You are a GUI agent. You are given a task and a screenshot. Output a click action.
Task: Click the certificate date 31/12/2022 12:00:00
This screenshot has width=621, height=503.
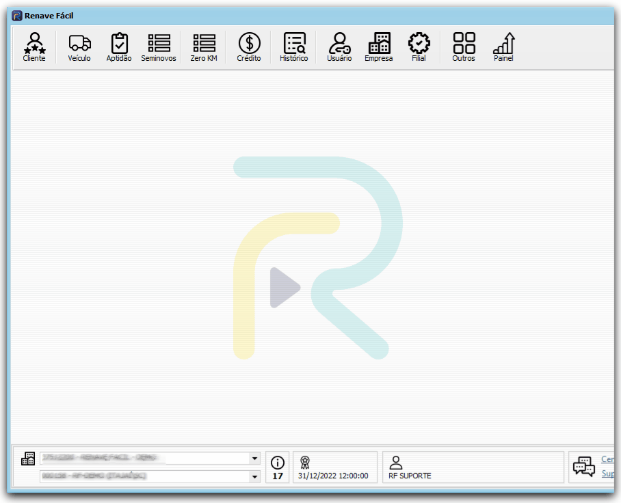(x=333, y=476)
